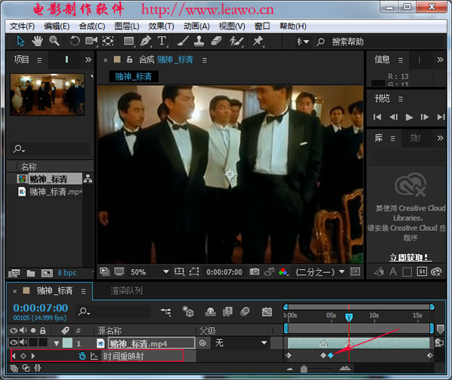This screenshot has width=452, height=380.
Task: Toggle shy layers icon in timeline
Action: [210, 311]
